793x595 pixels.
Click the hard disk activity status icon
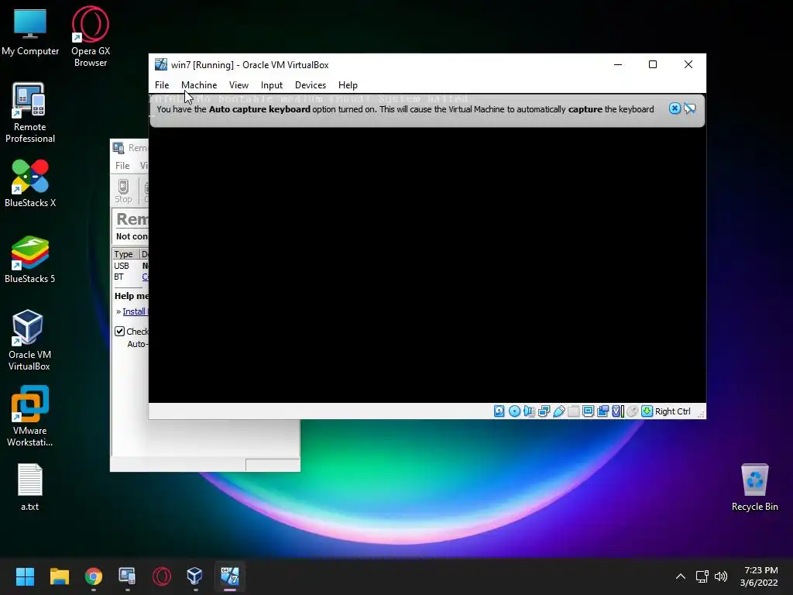tap(499, 411)
